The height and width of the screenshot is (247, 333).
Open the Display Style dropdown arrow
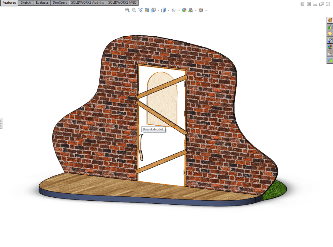point(169,10)
